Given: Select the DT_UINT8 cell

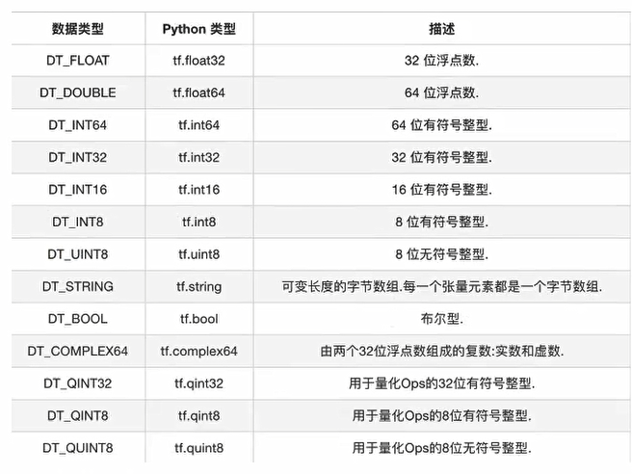Looking at the screenshot, I should pos(78,254).
